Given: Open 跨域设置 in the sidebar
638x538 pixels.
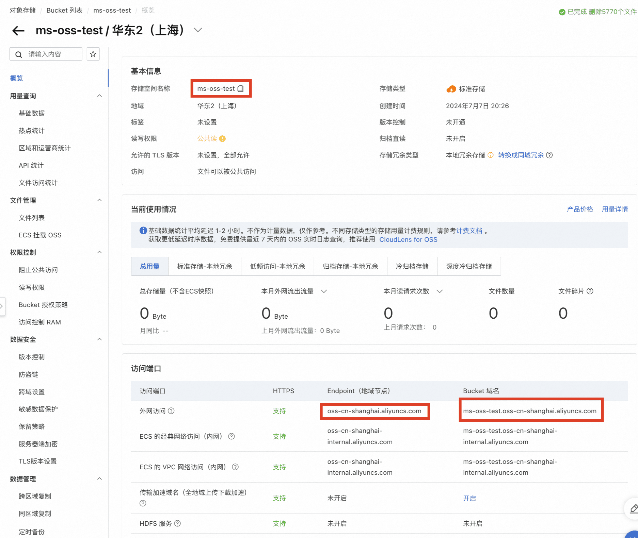Looking at the screenshot, I should click(32, 392).
